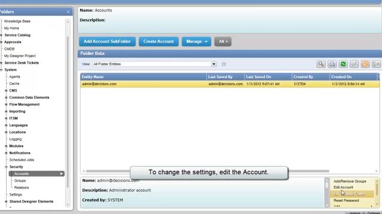Open Cache under System
Image resolution: width=382 pixels, height=214 pixels.
14,83
